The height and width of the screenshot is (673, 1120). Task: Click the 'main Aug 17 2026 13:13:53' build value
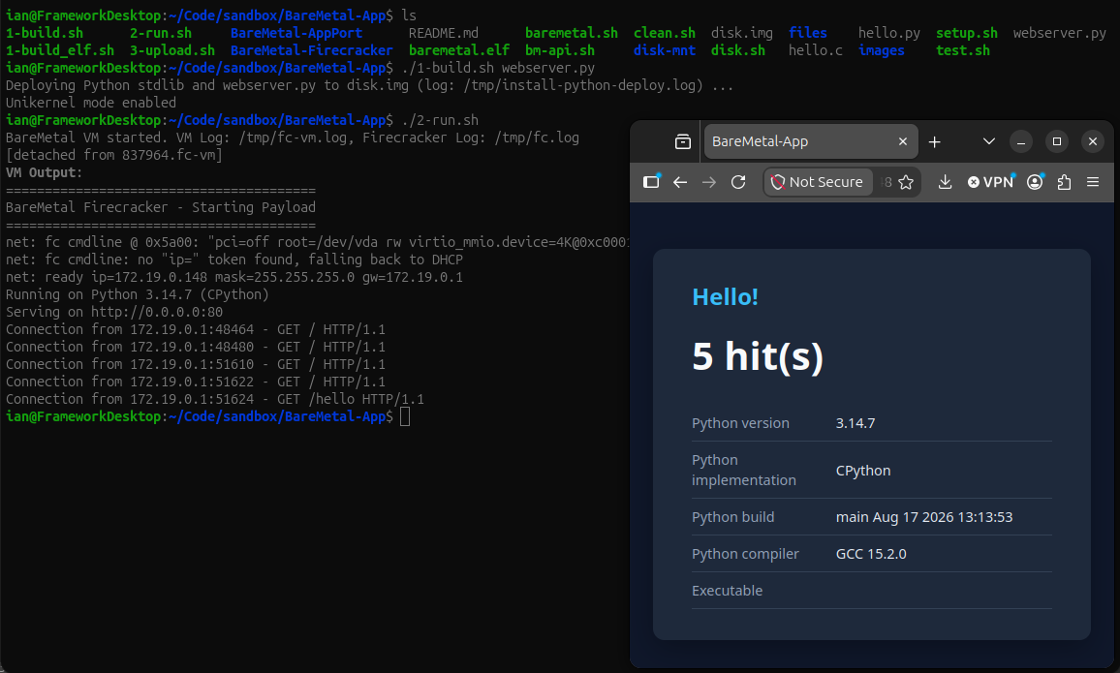tap(924, 517)
